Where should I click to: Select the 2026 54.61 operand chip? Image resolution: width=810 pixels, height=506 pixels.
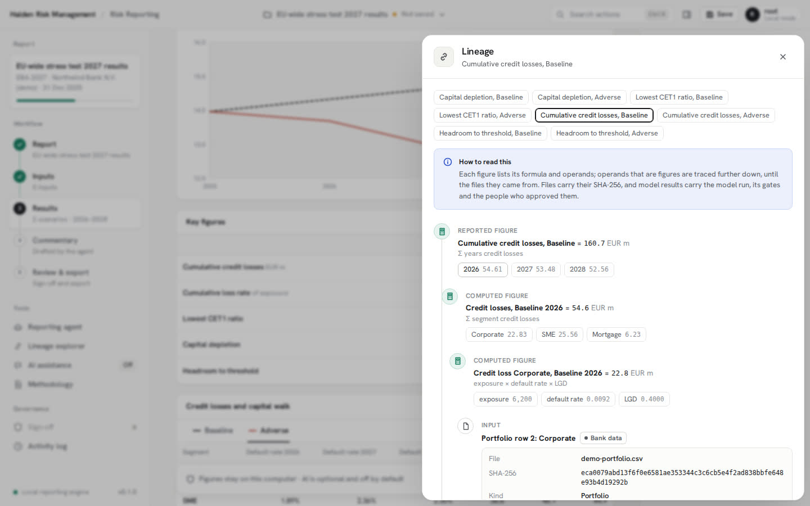pos(483,269)
